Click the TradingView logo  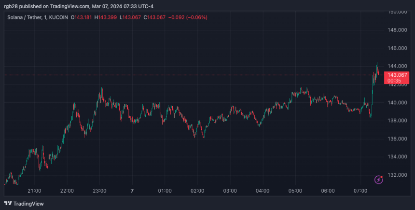(x=23, y=203)
